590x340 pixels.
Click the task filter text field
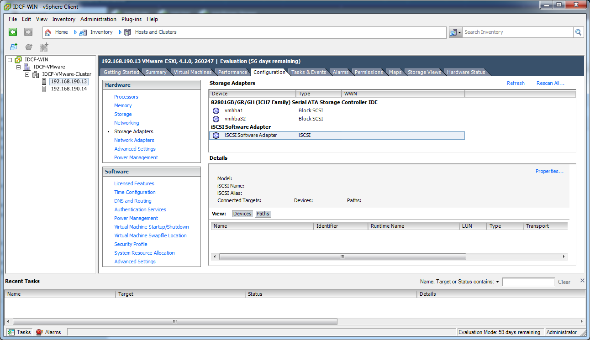[x=528, y=282]
